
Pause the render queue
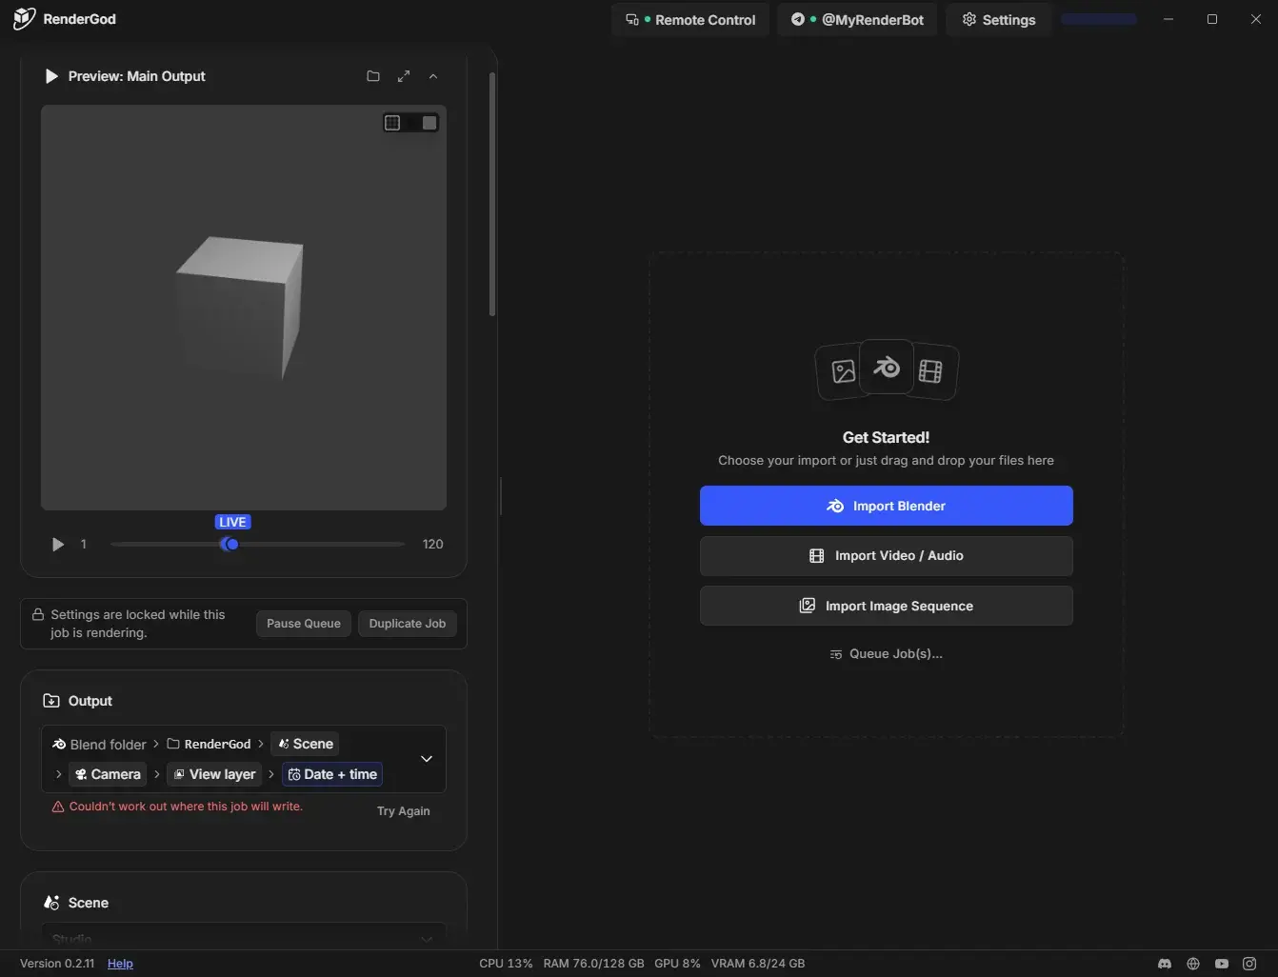(304, 624)
